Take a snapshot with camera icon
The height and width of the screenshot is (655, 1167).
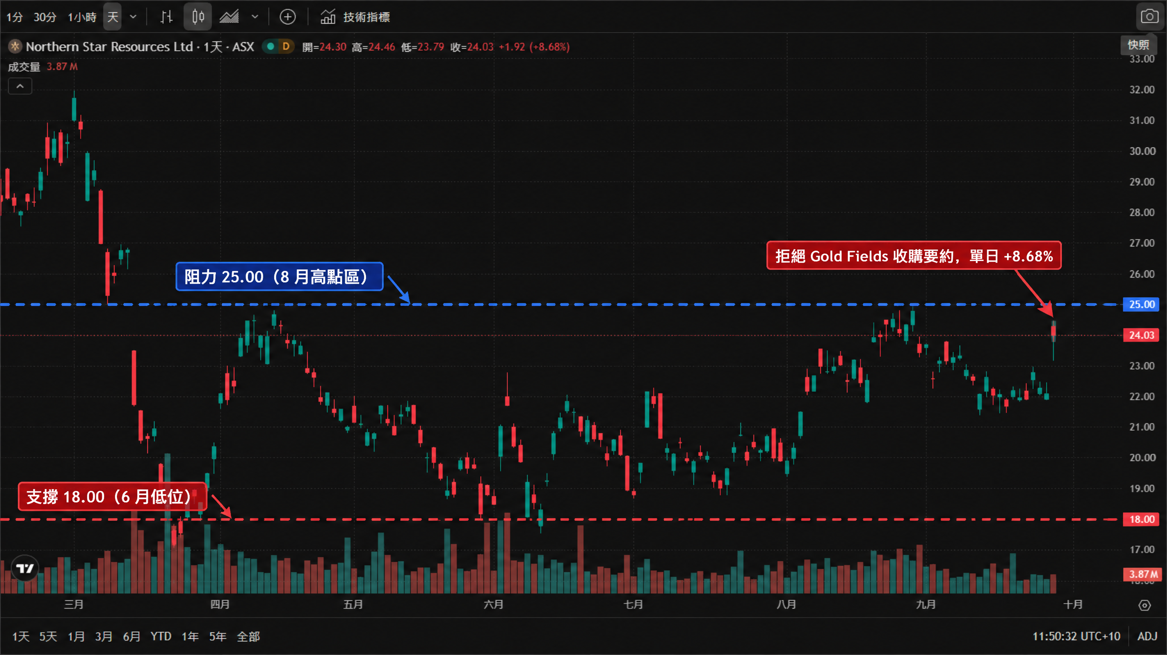click(x=1150, y=17)
